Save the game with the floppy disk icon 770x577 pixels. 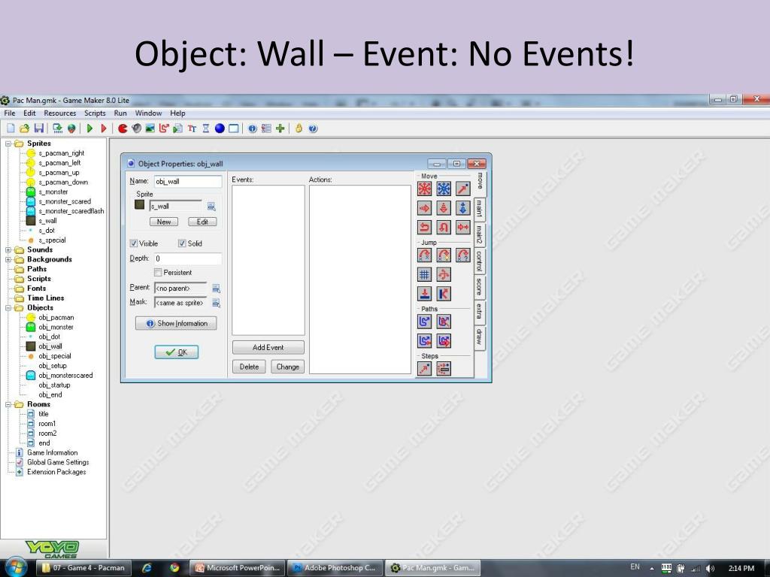pyautogui.click(x=39, y=128)
